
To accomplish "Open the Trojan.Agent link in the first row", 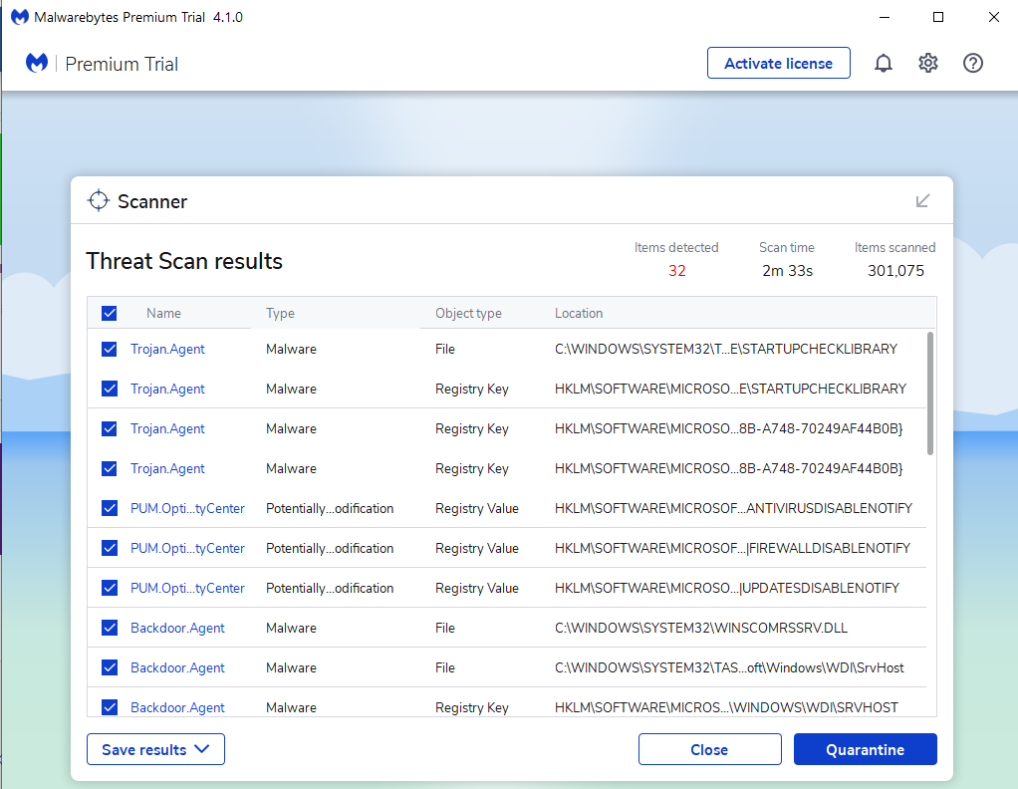I will [x=167, y=349].
